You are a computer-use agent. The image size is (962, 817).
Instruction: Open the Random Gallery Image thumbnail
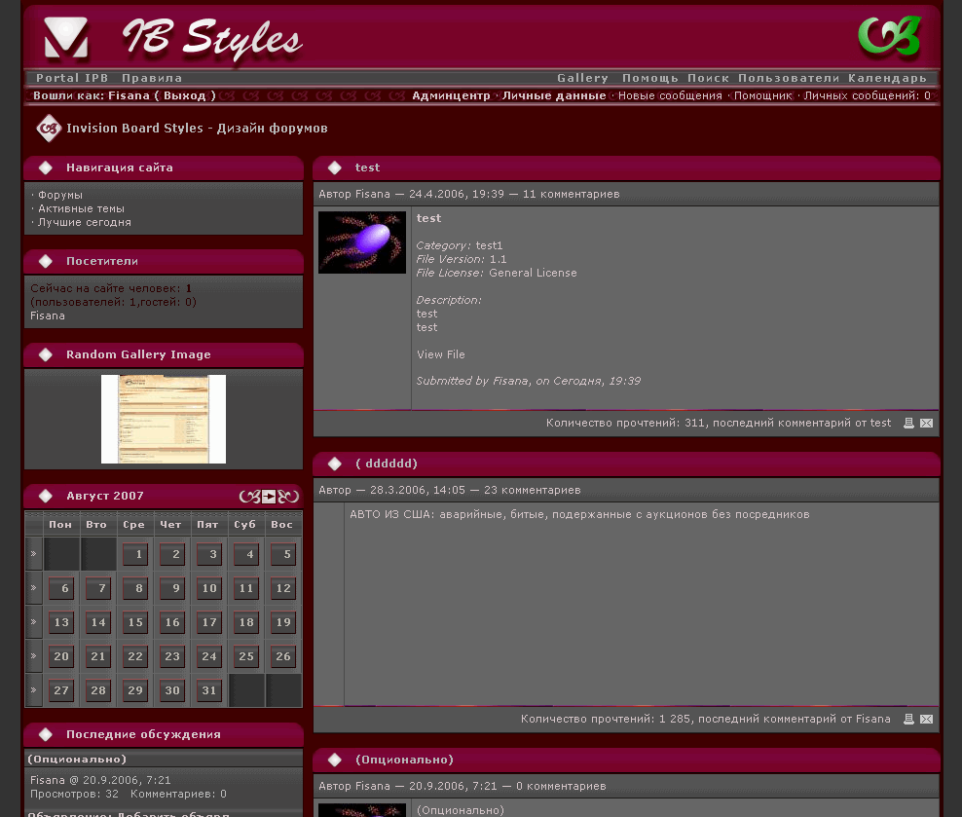pyautogui.click(x=164, y=419)
